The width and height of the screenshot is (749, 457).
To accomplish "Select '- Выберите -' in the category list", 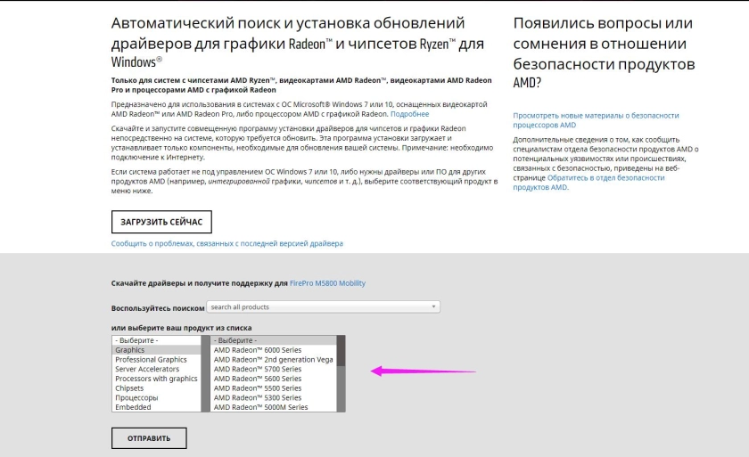I will coord(157,340).
